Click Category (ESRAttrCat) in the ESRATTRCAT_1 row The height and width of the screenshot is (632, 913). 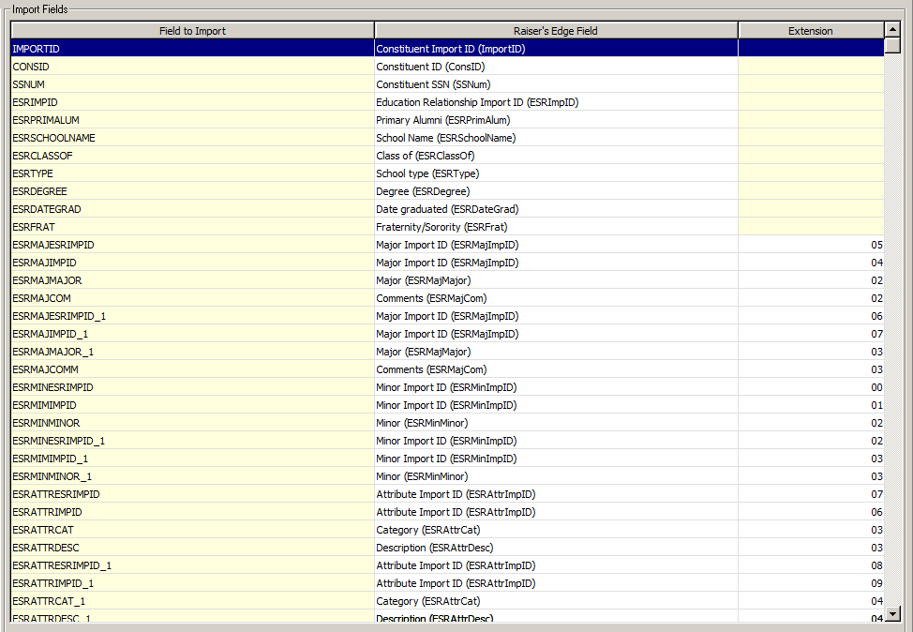pyautogui.click(x=556, y=601)
